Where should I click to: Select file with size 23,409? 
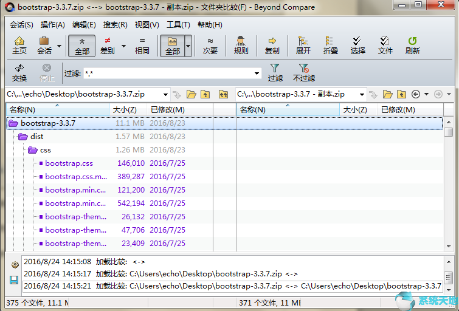pyautogui.click(x=109, y=244)
